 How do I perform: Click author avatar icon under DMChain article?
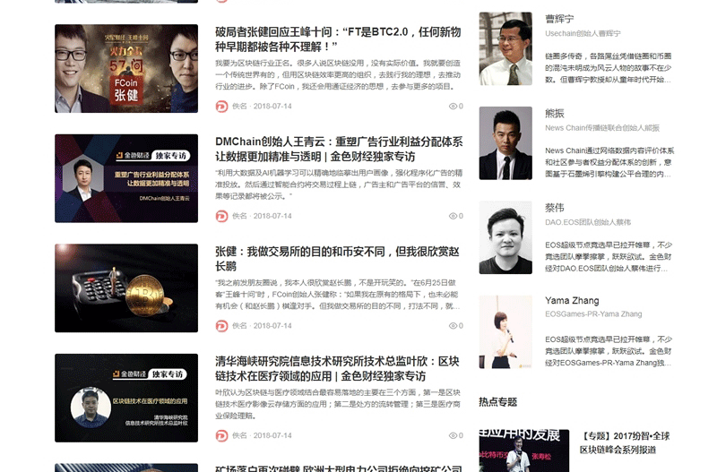point(221,216)
